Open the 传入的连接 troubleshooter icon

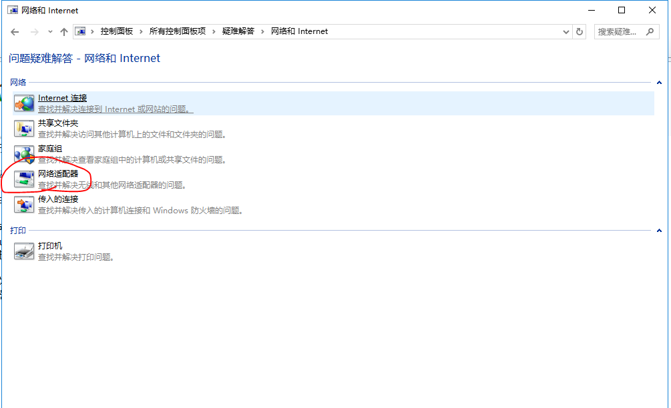pos(24,205)
